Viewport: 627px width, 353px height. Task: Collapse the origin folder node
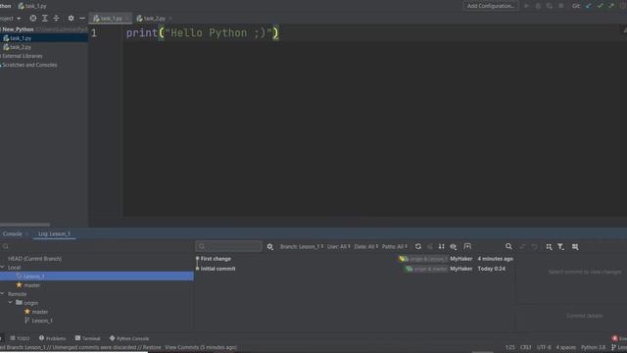point(11,303)
